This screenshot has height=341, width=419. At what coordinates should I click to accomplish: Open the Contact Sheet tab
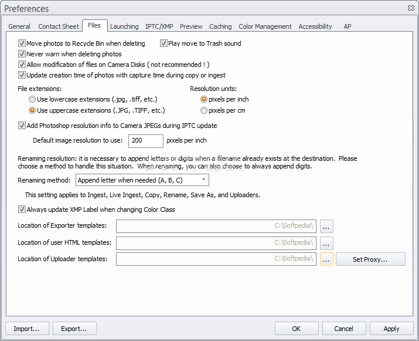[59, 26]
